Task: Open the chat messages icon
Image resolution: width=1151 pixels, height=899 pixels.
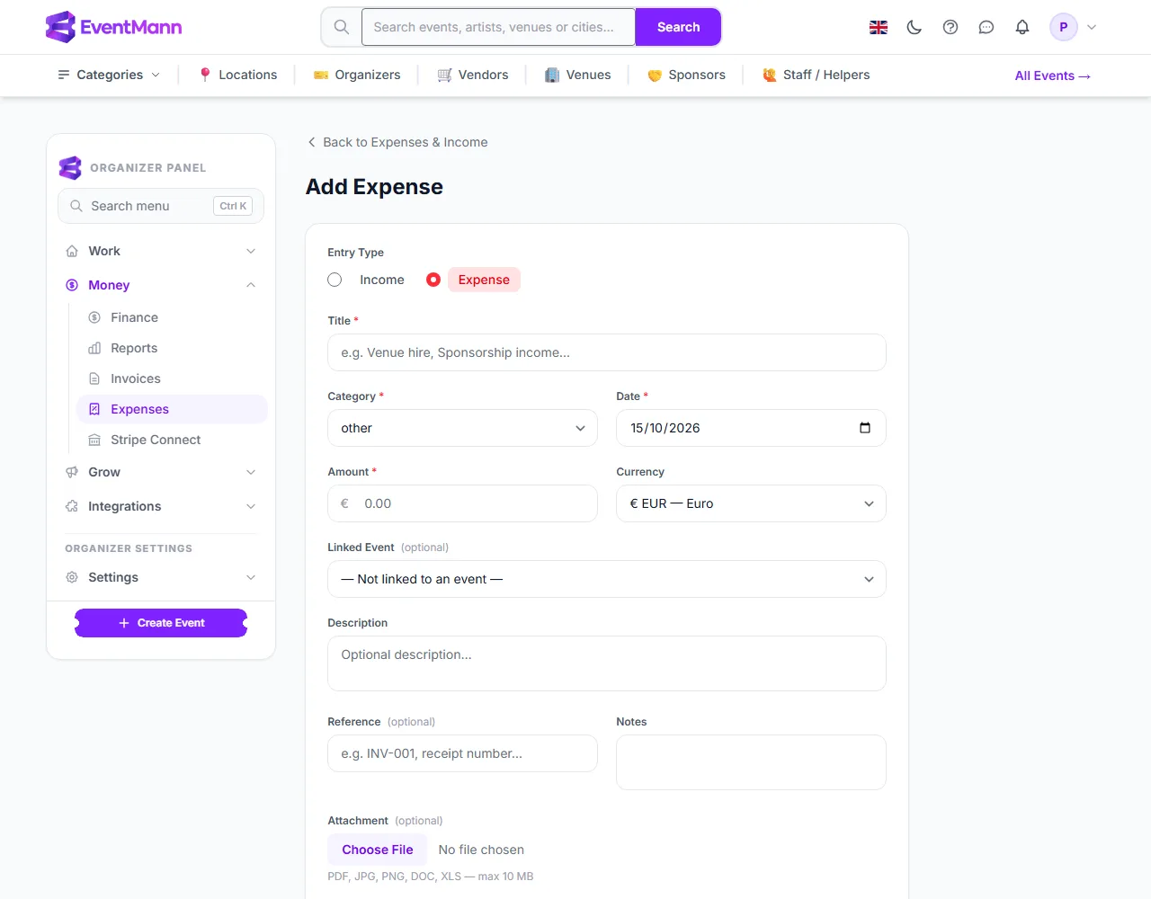Action: click(x=986, y=27)
